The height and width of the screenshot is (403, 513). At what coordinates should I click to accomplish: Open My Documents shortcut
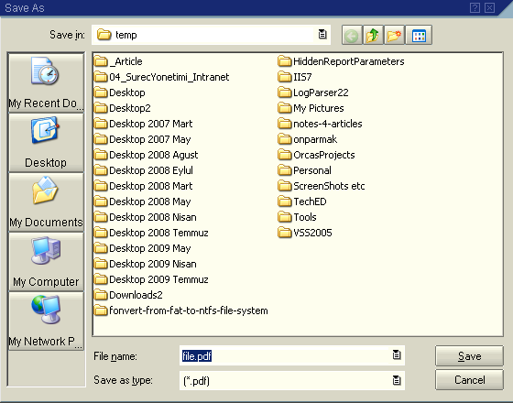[46, 202]
